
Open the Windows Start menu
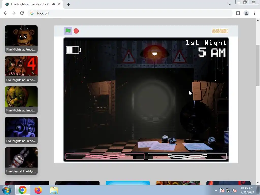[x=7, y=190]
